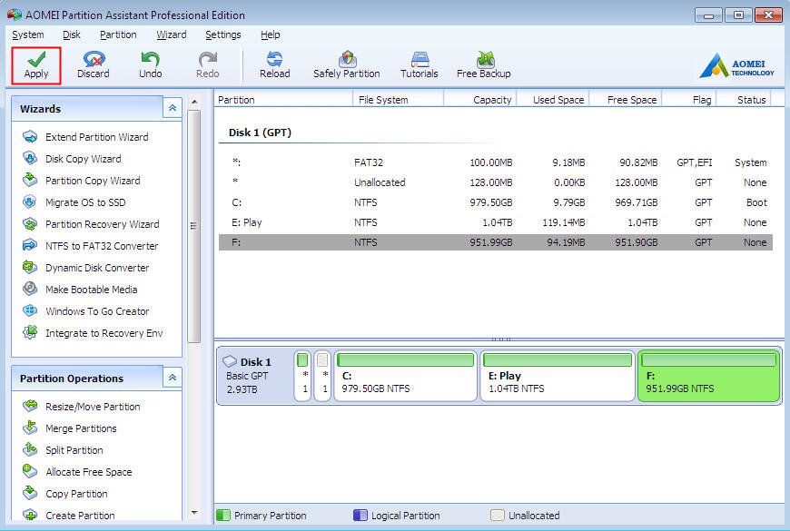Open the Tutorials toolbar item
The height and width of the screenshot is (531, 790).
[x=420, y=65]
